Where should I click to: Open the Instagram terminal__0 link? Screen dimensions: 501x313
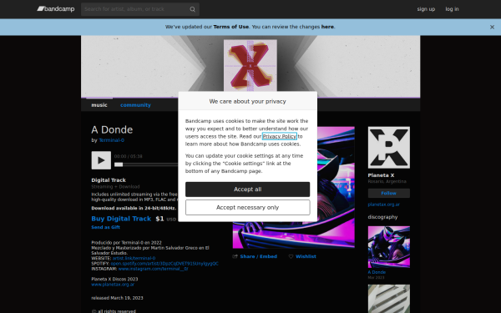point(153,269)
